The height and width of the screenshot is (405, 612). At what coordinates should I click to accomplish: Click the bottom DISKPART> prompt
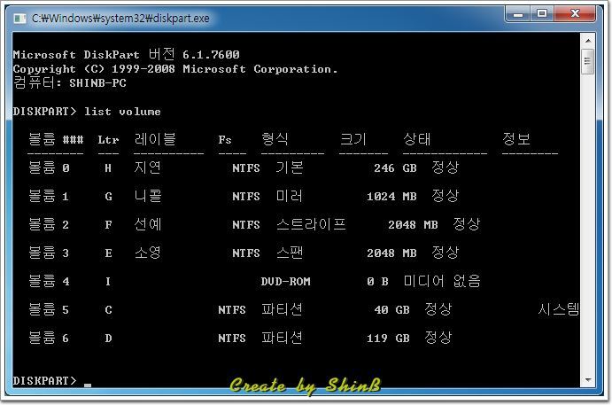click(44, 381)
